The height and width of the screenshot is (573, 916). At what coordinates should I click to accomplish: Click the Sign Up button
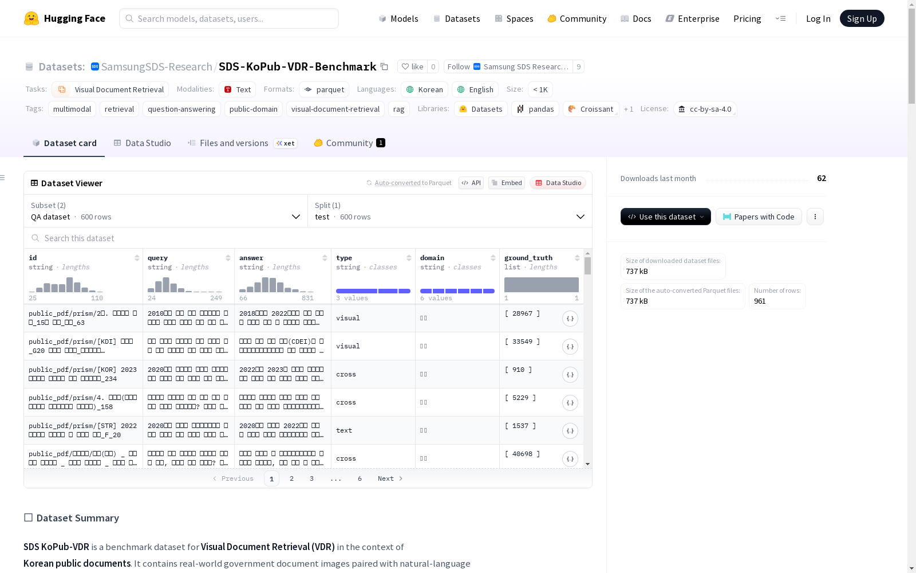point(862,18)
